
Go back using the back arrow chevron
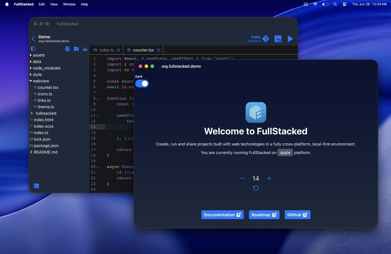pyautogui.click(x=33, y=38)
